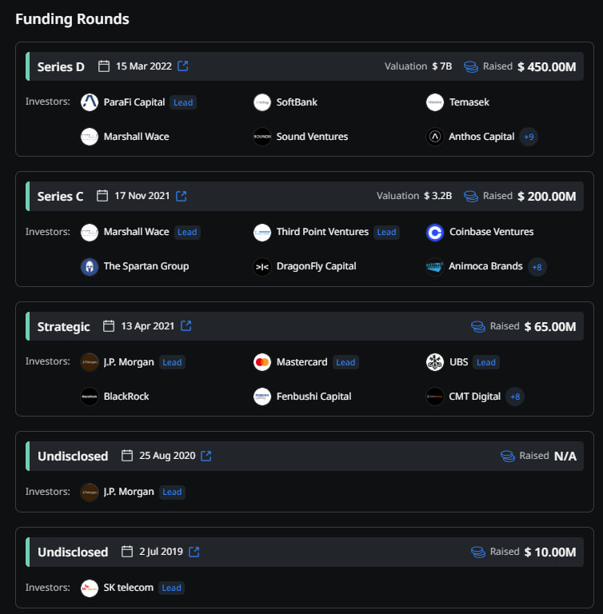Open the 25 Aug 2020 round external link

[x=206, y=456]
